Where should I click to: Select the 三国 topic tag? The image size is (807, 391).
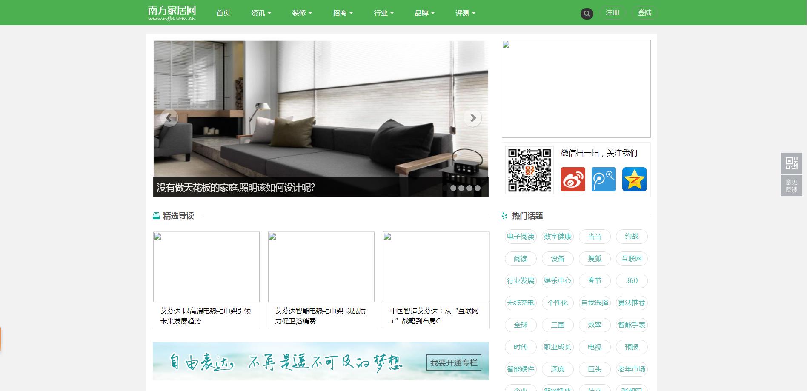coord(558,325)
